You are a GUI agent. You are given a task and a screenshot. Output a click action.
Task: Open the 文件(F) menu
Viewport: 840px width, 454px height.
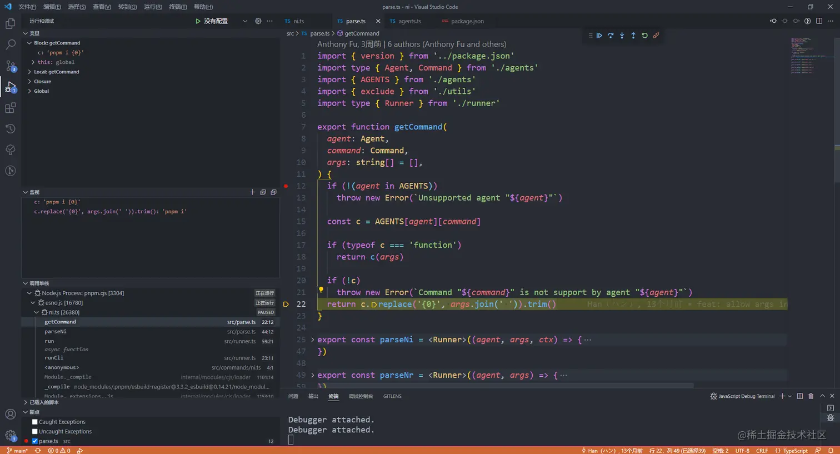(x=27, y=7)
